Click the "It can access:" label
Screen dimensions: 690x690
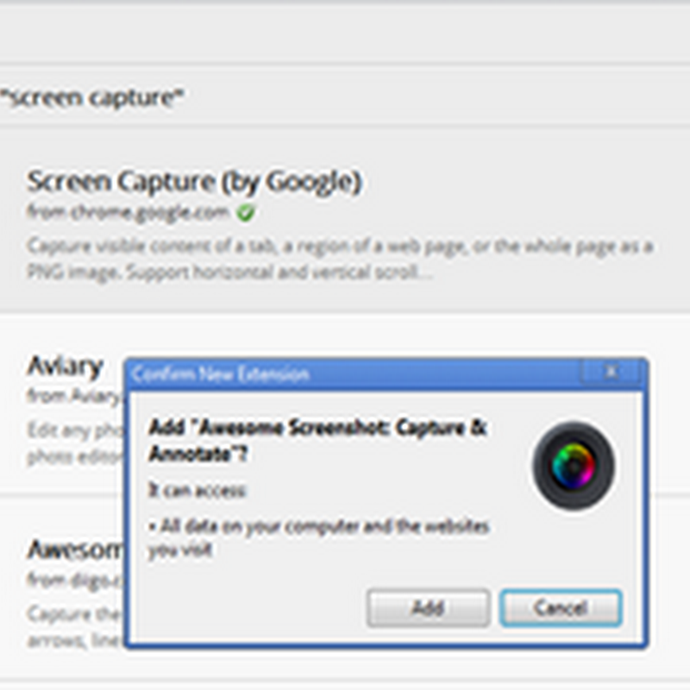coord(197,490)
